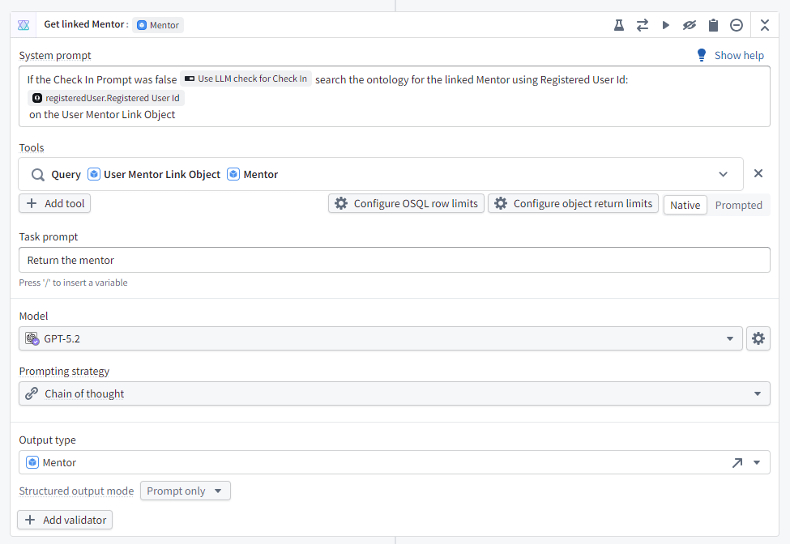
Task: Click the Add tool button
Action: click(55, 203)
